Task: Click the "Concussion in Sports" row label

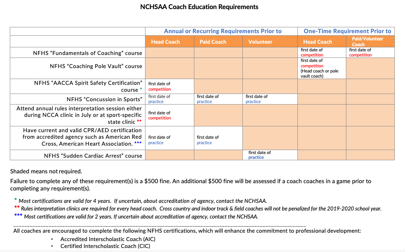Action: [104, 99]
